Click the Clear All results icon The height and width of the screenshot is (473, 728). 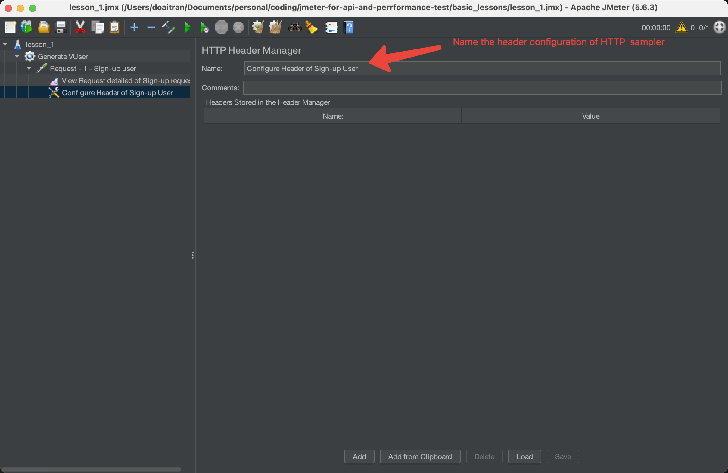[x=275, y=27]
